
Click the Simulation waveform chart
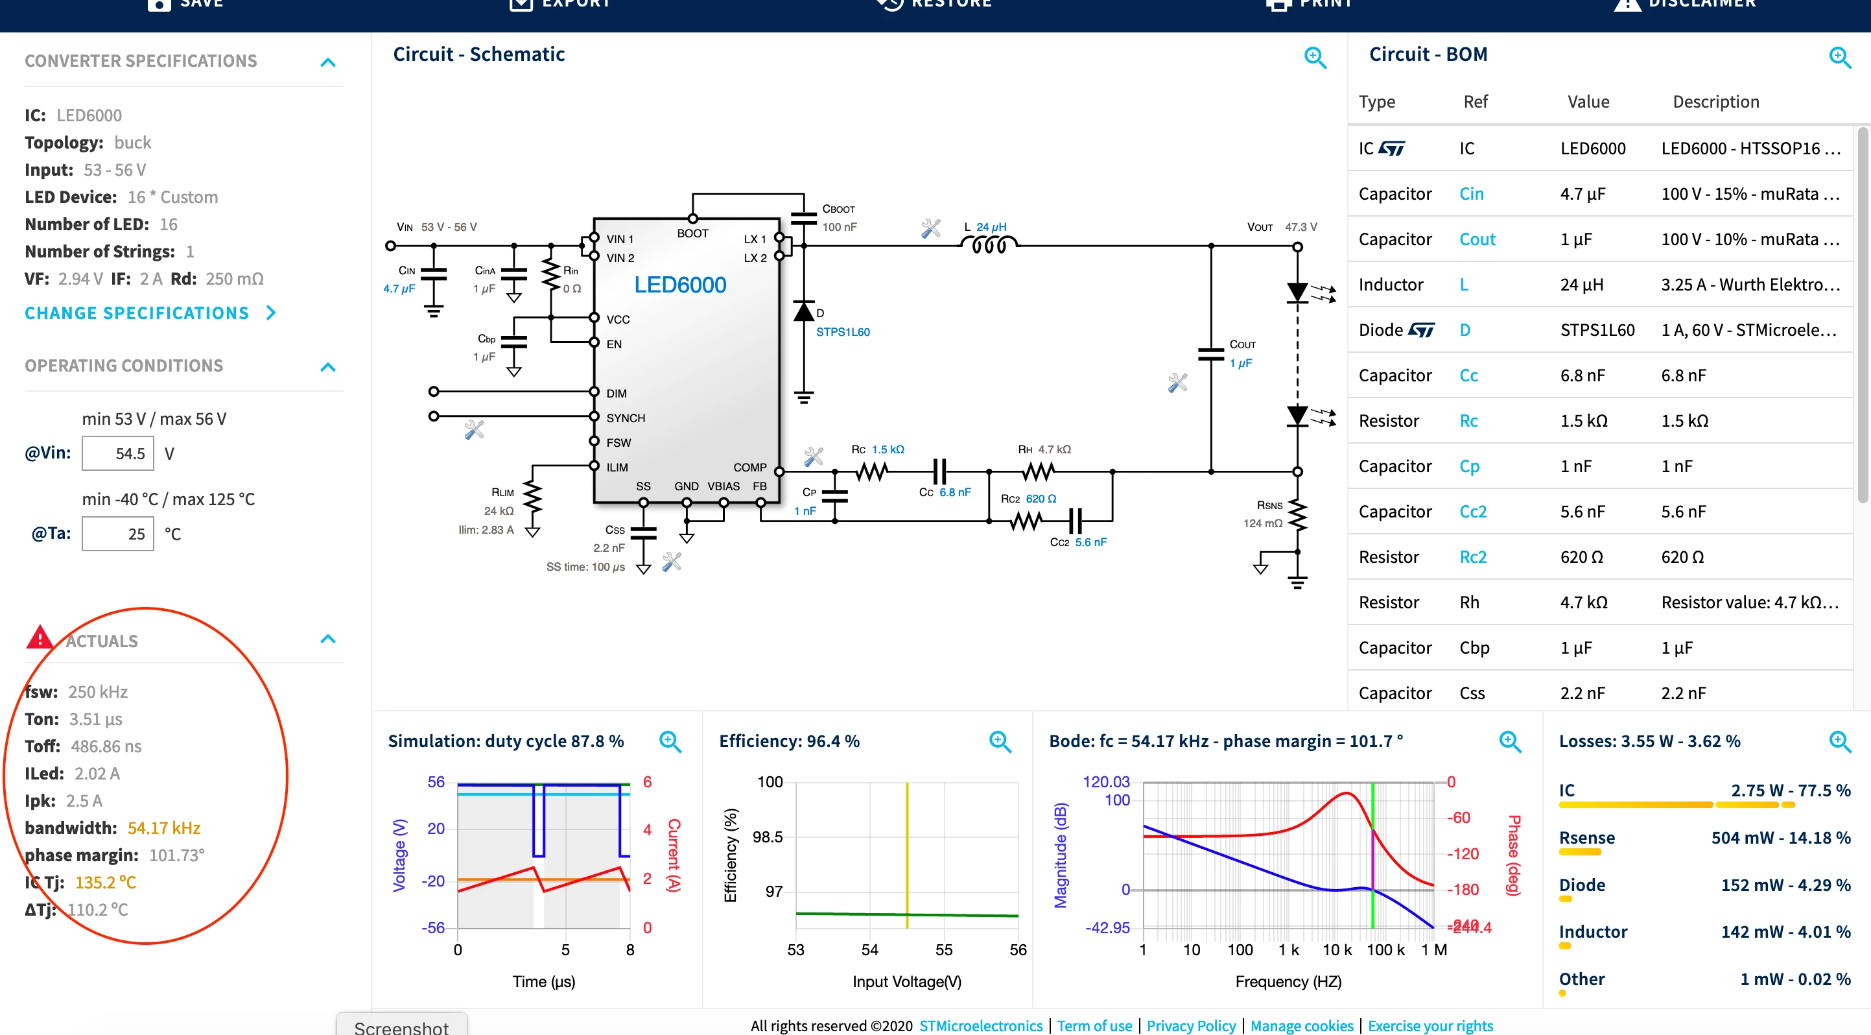(543, 855)
